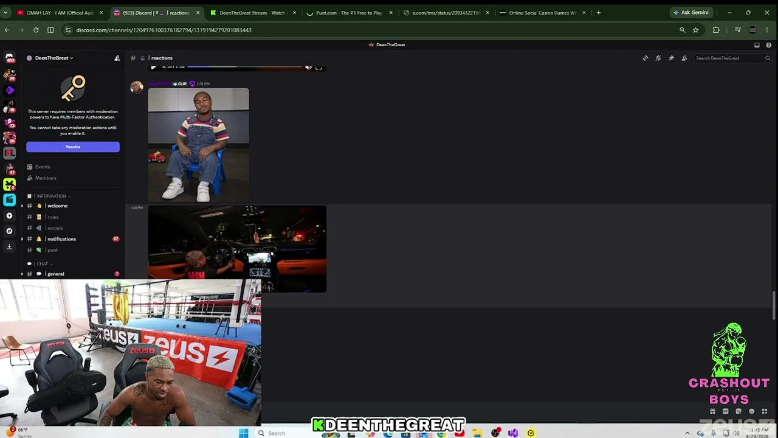Image resolution: width=778 pixels, height=438 pixels.
Task: Show hidden system tray icons chevron
Action: pos(687,433)
